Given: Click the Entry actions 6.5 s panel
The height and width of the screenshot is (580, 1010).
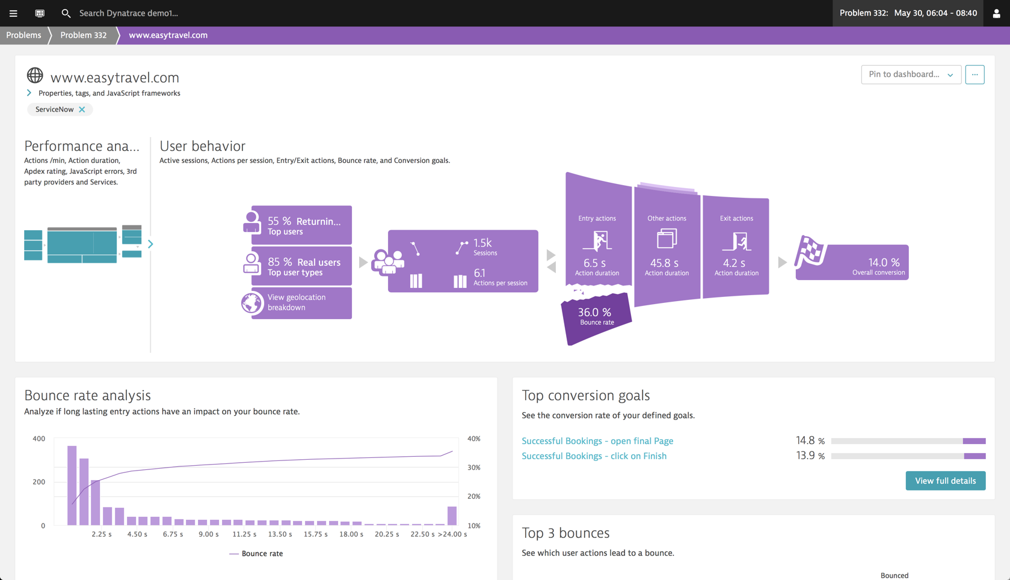Looking at the screenshot, I should 597,230.
